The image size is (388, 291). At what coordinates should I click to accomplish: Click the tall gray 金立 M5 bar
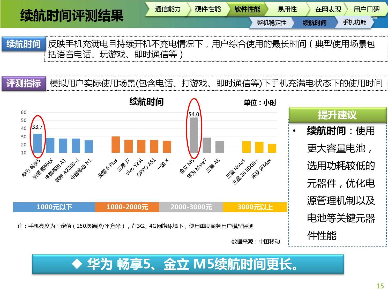pyautogui.click(x=194, y=135)
